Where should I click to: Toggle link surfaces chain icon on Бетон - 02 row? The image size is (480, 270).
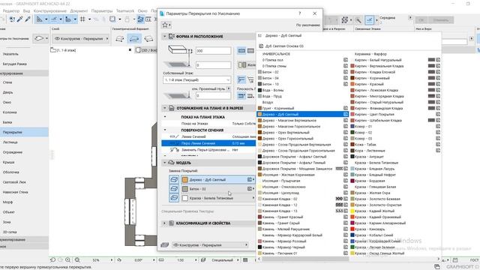coord(250,189)
